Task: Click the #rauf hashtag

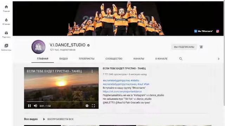Action: pos(140,84)
